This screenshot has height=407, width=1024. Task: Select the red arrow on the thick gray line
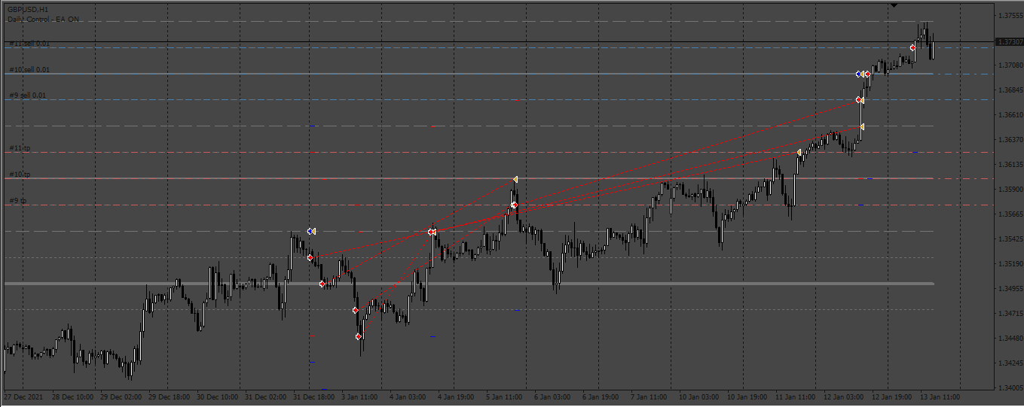pyautogui.click(x=322, y=284)
